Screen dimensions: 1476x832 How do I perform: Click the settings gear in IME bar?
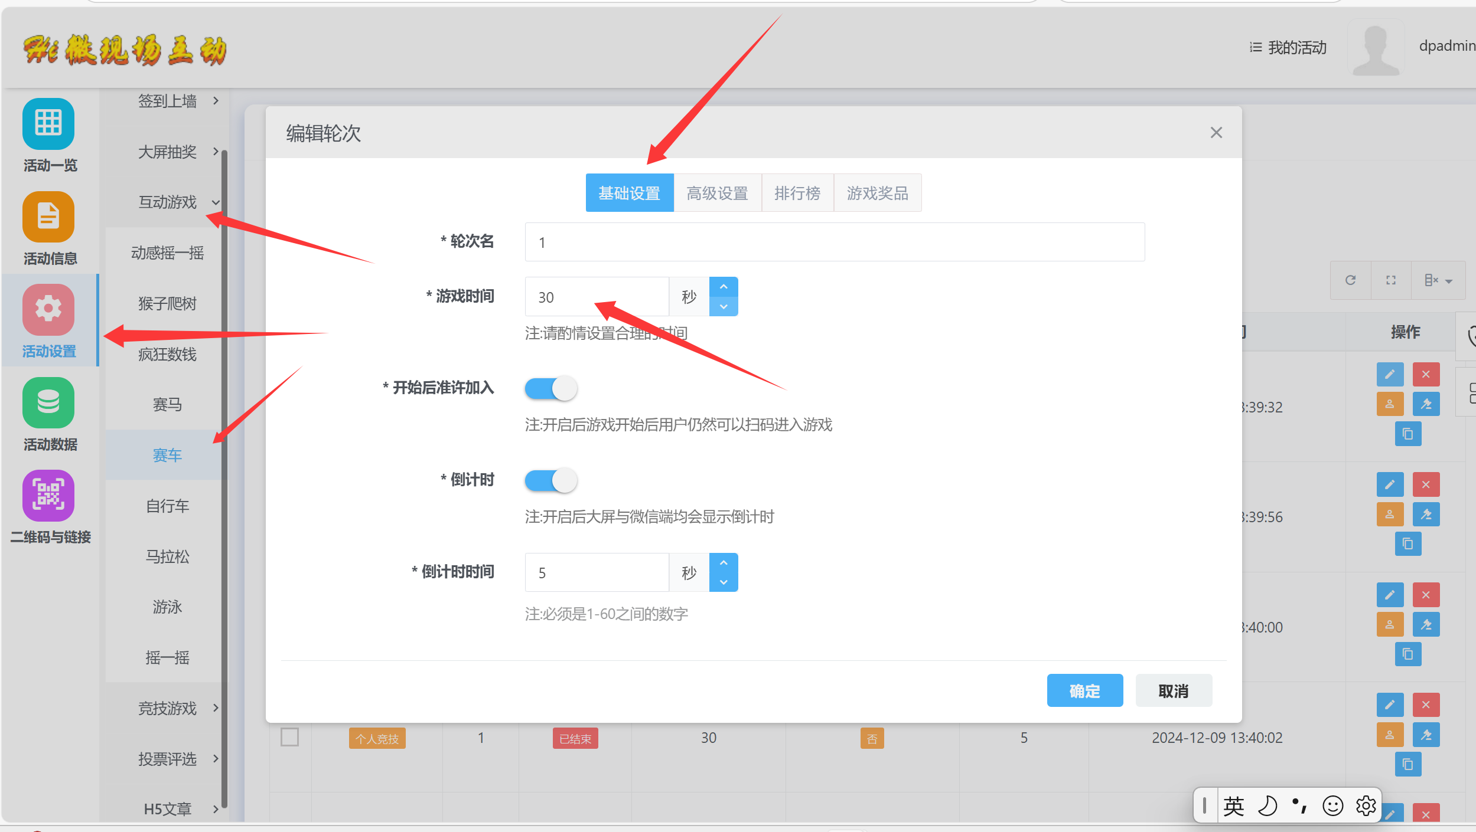point(1366,805)
